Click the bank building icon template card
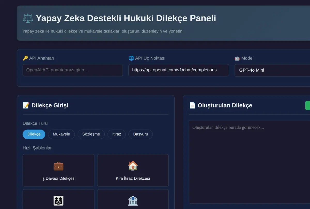The image size is (310, 209). pyautogui.click(x=133, y=199)
